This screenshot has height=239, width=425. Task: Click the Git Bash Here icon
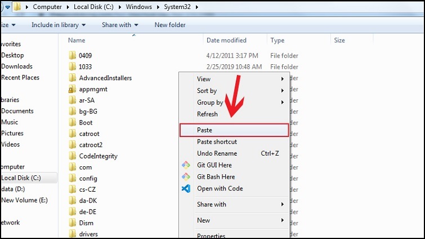pyautogui.click(x=186, y=176)
